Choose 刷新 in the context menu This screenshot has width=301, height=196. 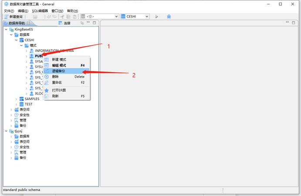click(x=67, y=96)
